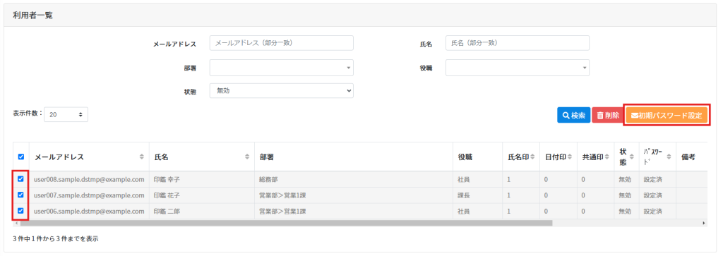Click the メールアドレス search field
This screenshot has width=723, height=256.
[281, 43]
